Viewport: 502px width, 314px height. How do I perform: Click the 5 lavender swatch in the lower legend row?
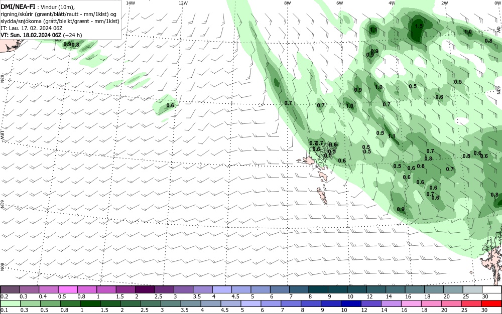[x=250, y=303]
